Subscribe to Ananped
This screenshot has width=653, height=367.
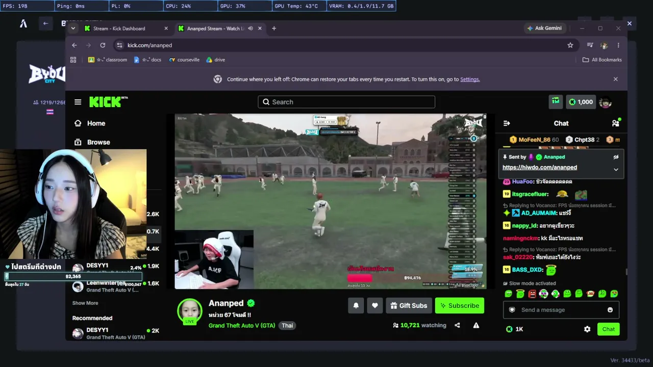point(460,305)
